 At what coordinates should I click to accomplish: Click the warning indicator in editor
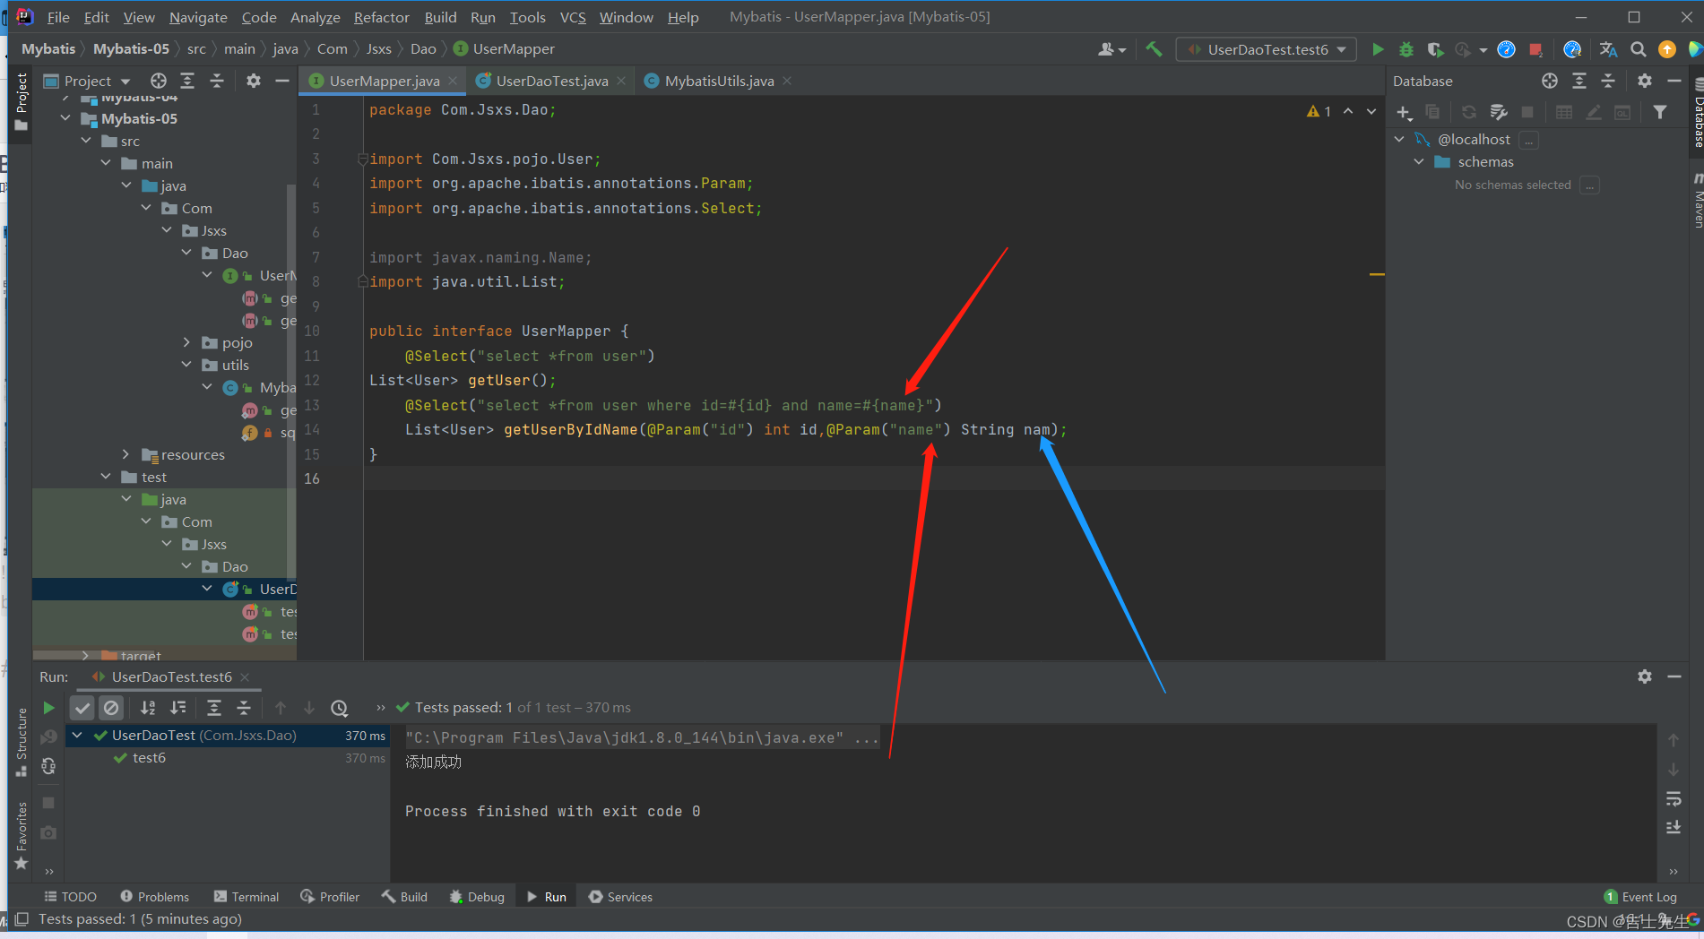[x=1319, y=111]
